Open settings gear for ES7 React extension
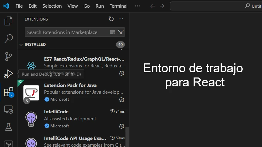Viewport: 262px width, 147px height. pyautogui.click(x=121, y=73)
